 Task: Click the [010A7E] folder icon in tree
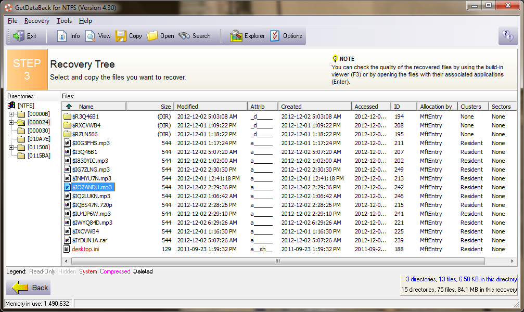pyautogui.click(x=21, y=139)
